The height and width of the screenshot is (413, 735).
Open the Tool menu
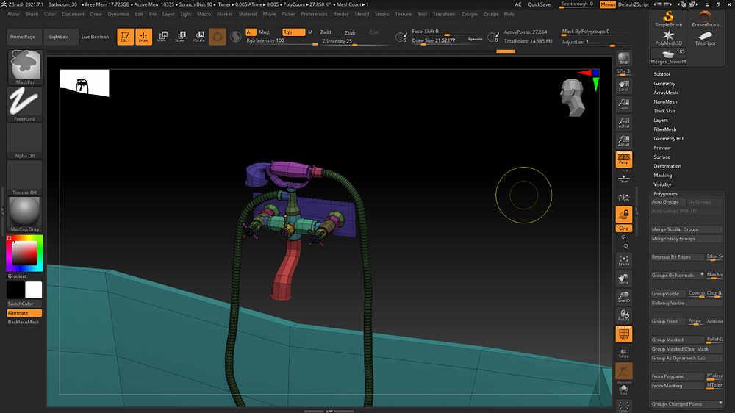pyautogui.click(x=423, y=14)
